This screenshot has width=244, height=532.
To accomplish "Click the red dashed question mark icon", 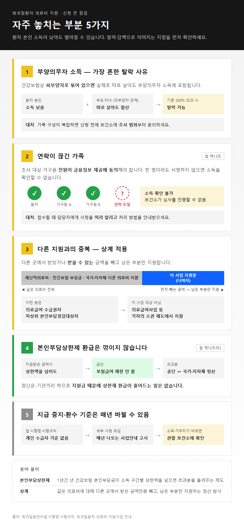I will coord(122,193).
